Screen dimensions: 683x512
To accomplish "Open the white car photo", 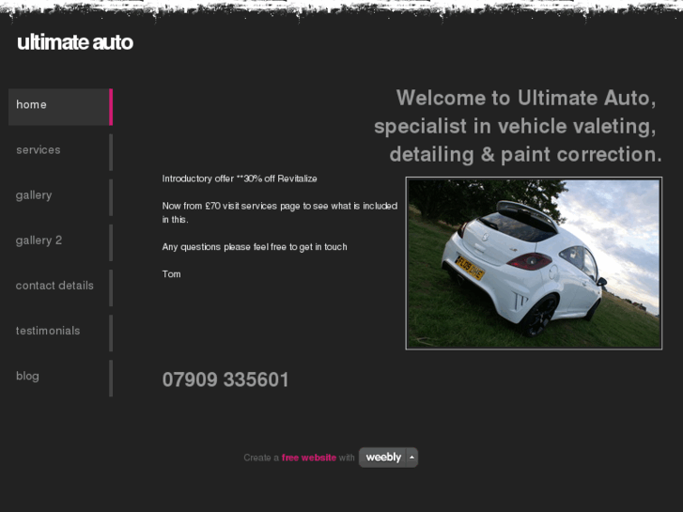I will coord(534,263).
